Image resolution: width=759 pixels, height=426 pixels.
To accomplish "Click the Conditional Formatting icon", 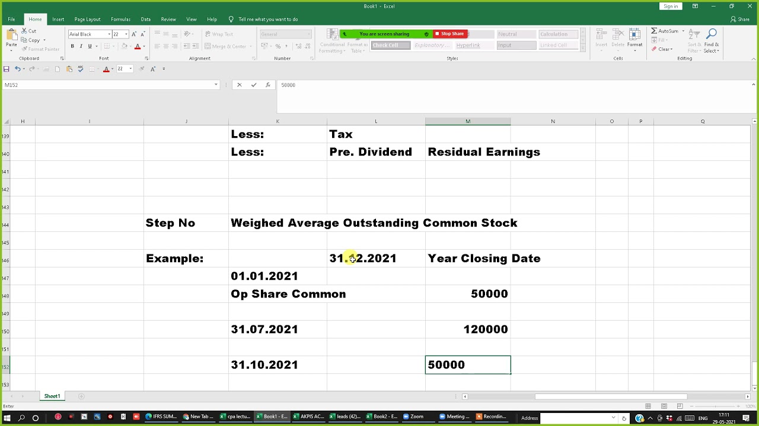I will click(332, 35).
